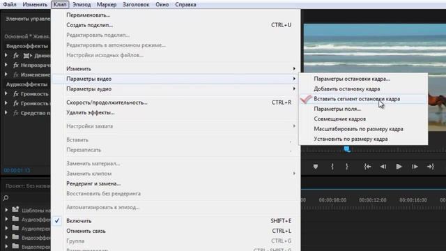
Task: Select Параметры поля...
Action: click(x=363, y=109)
